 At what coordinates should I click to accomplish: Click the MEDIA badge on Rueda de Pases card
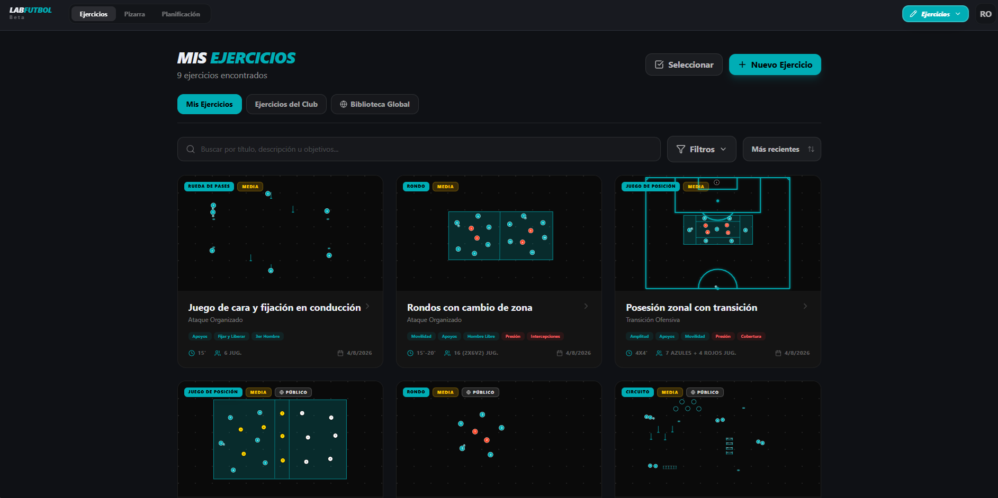(x=250, y=187)
